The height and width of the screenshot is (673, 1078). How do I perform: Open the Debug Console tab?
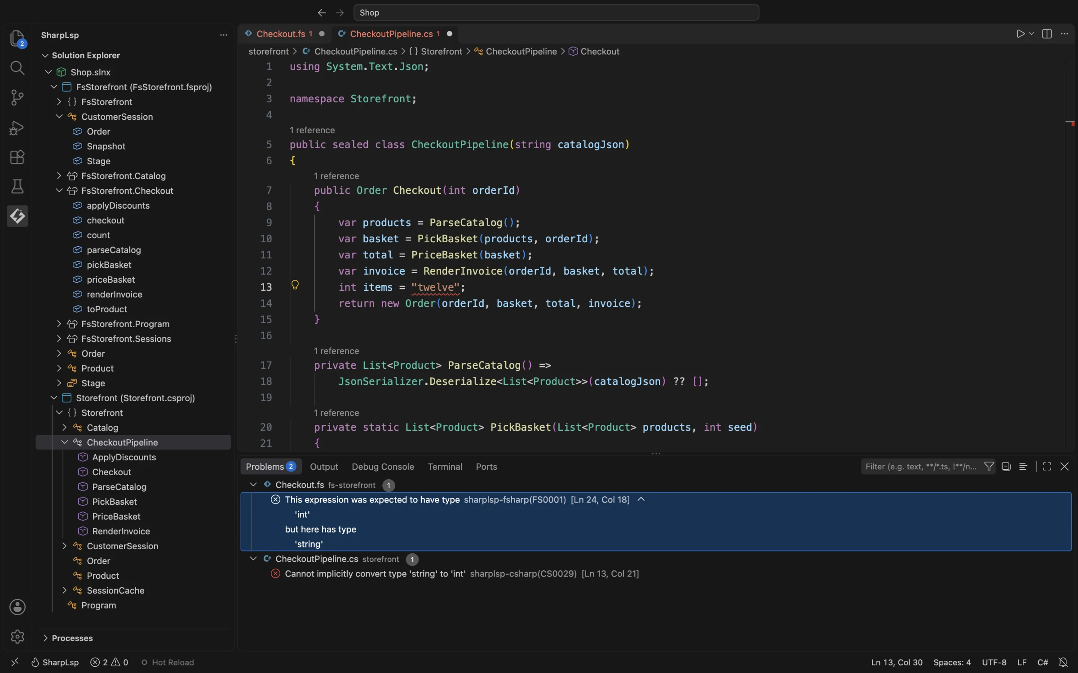[x=383, y=467]
